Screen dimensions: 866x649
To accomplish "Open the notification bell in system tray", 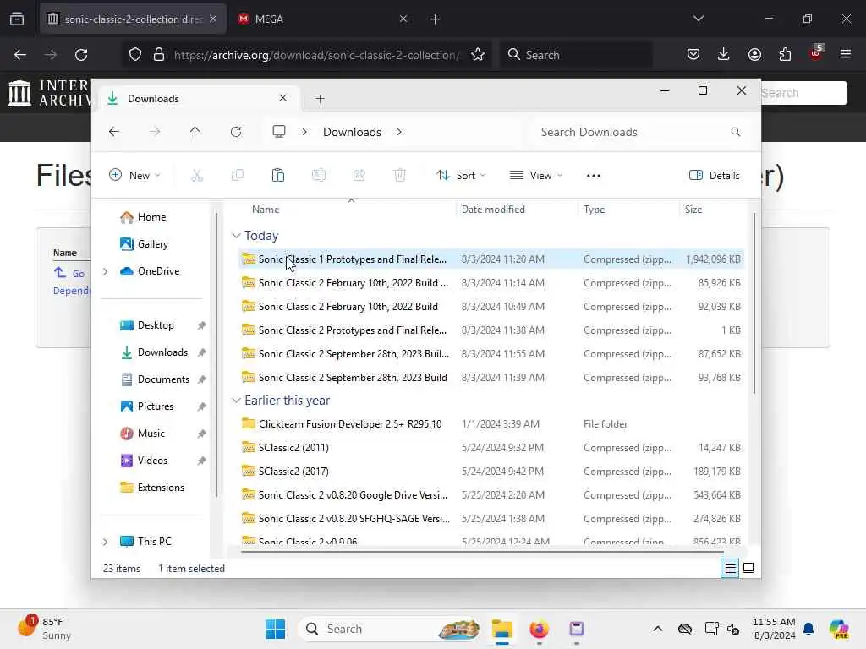I will click(x=808, y=629).
